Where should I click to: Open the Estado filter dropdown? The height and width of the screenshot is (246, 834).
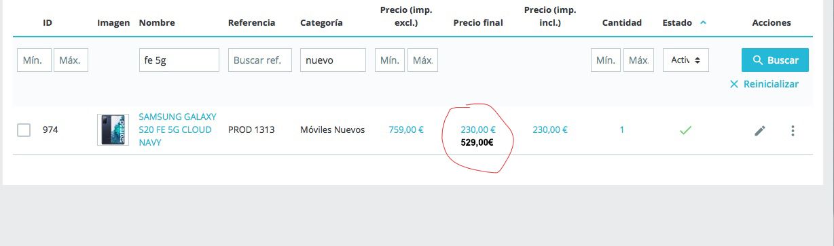tap(686, 60)
